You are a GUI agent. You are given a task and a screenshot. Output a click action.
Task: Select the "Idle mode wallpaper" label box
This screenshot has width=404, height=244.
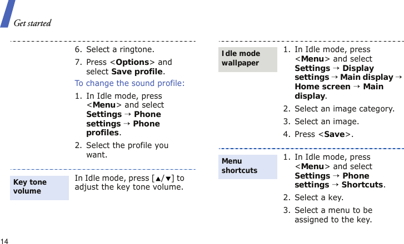tap(248, 58)
